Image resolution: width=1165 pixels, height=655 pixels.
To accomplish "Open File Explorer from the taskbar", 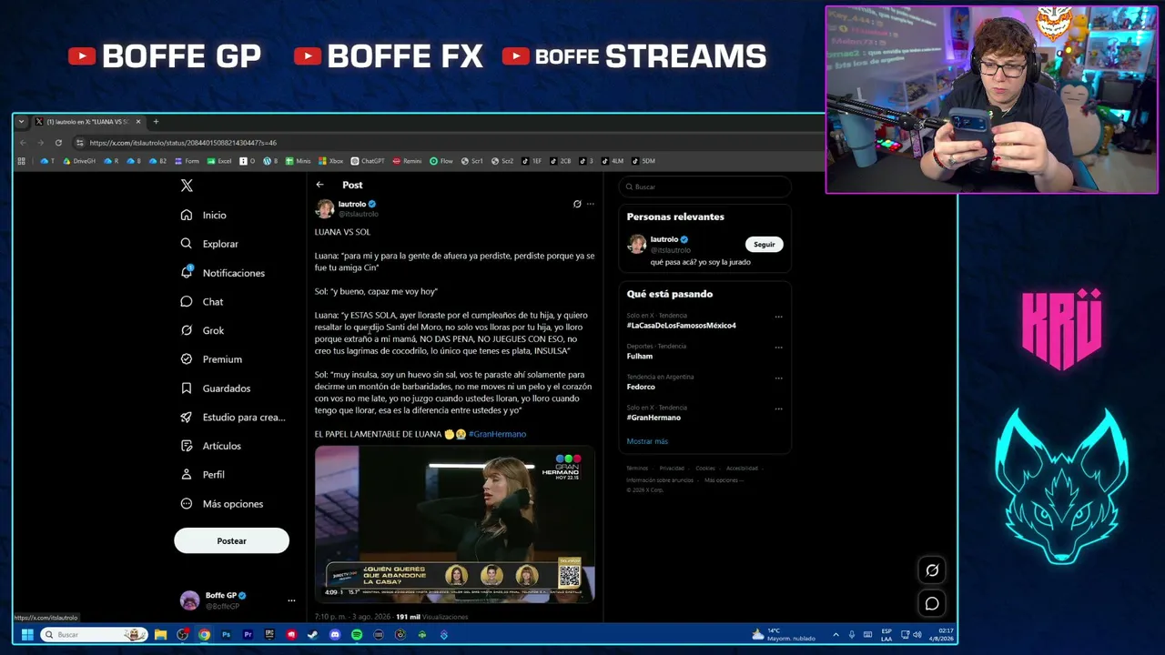I will [160, 635].
